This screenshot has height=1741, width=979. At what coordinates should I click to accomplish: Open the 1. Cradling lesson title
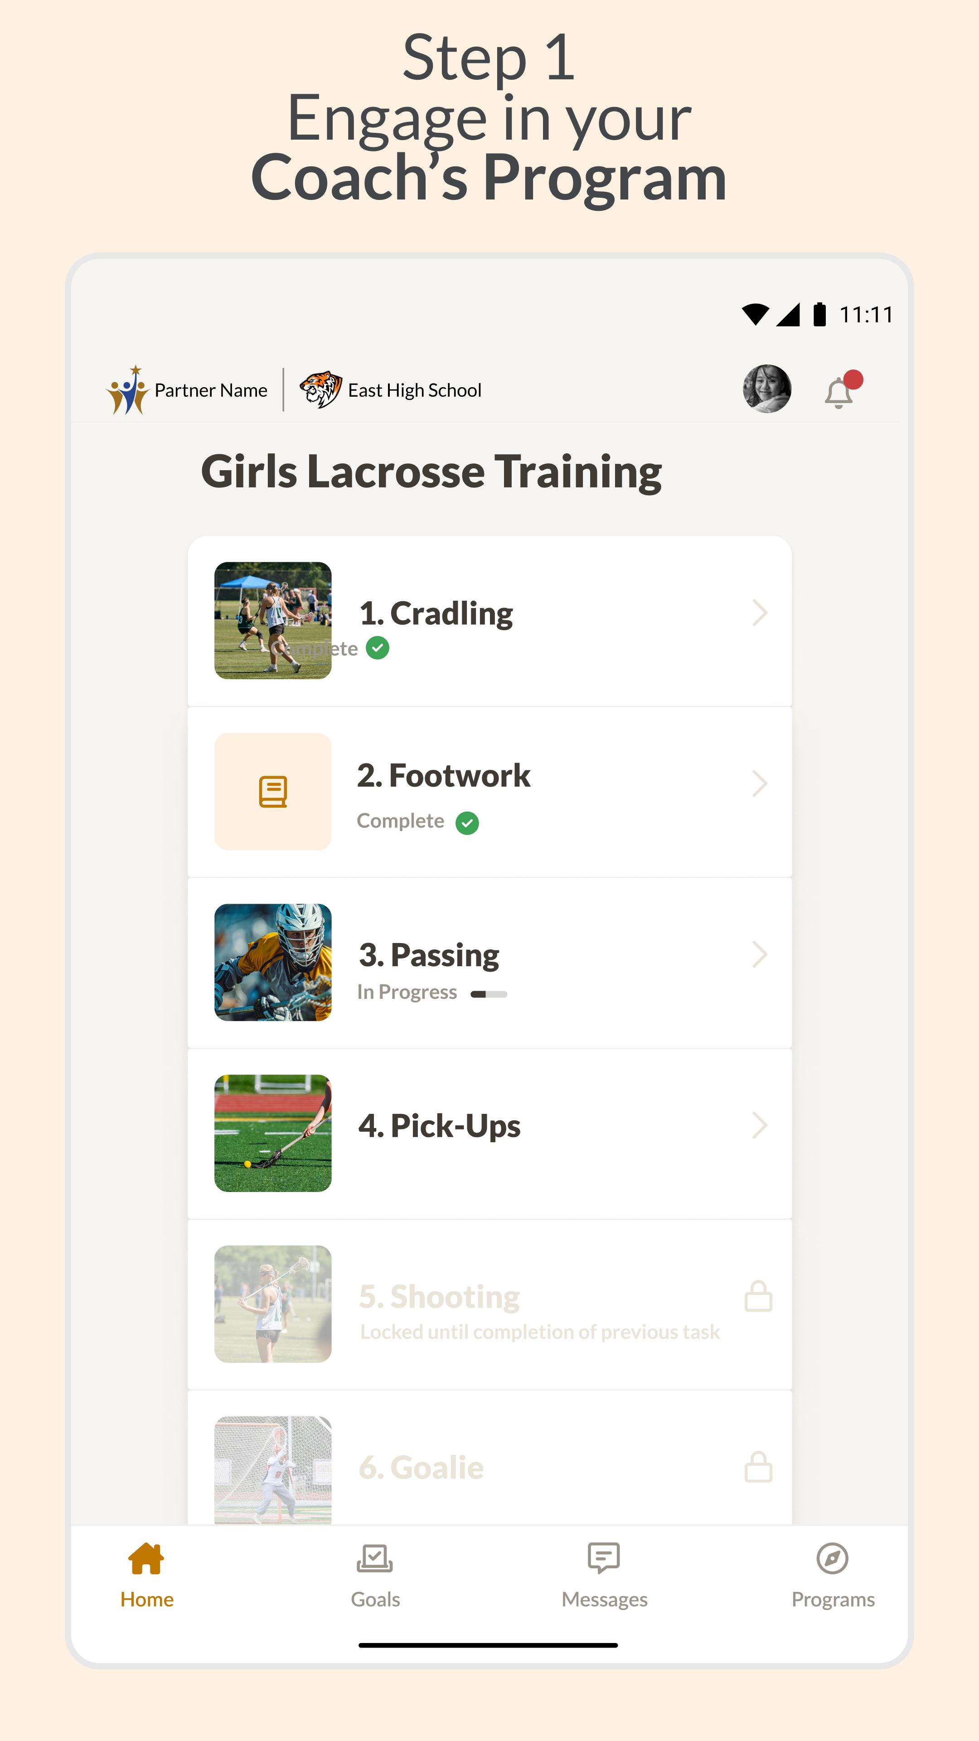point(436,614)
